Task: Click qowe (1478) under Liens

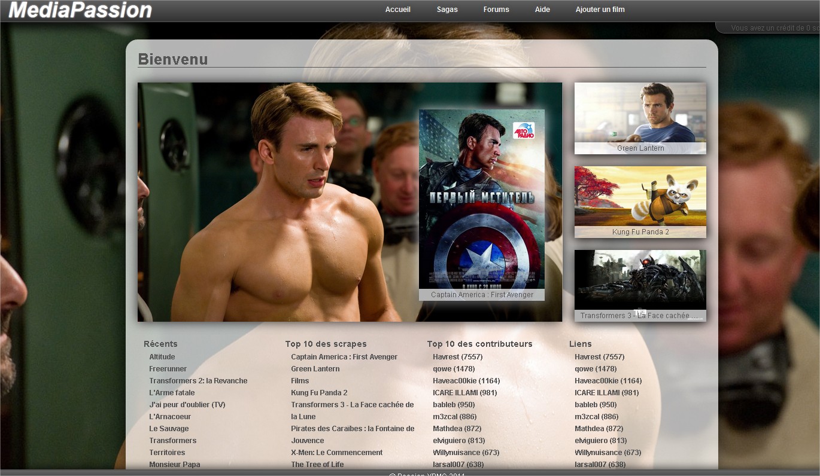Action: point(596,369)
